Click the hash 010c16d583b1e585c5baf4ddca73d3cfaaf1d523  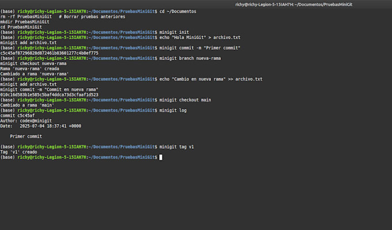tap(49, 95)
